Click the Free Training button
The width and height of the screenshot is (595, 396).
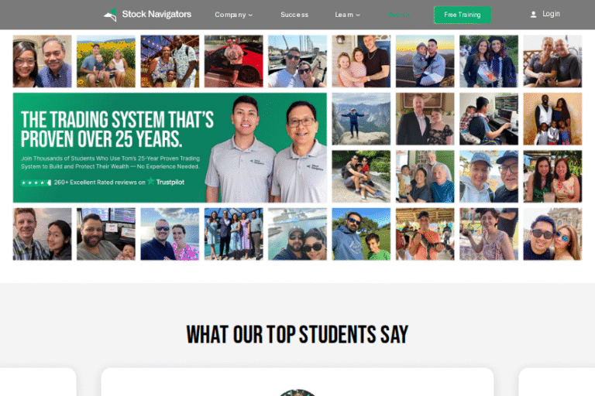click(x=463, y=15)
